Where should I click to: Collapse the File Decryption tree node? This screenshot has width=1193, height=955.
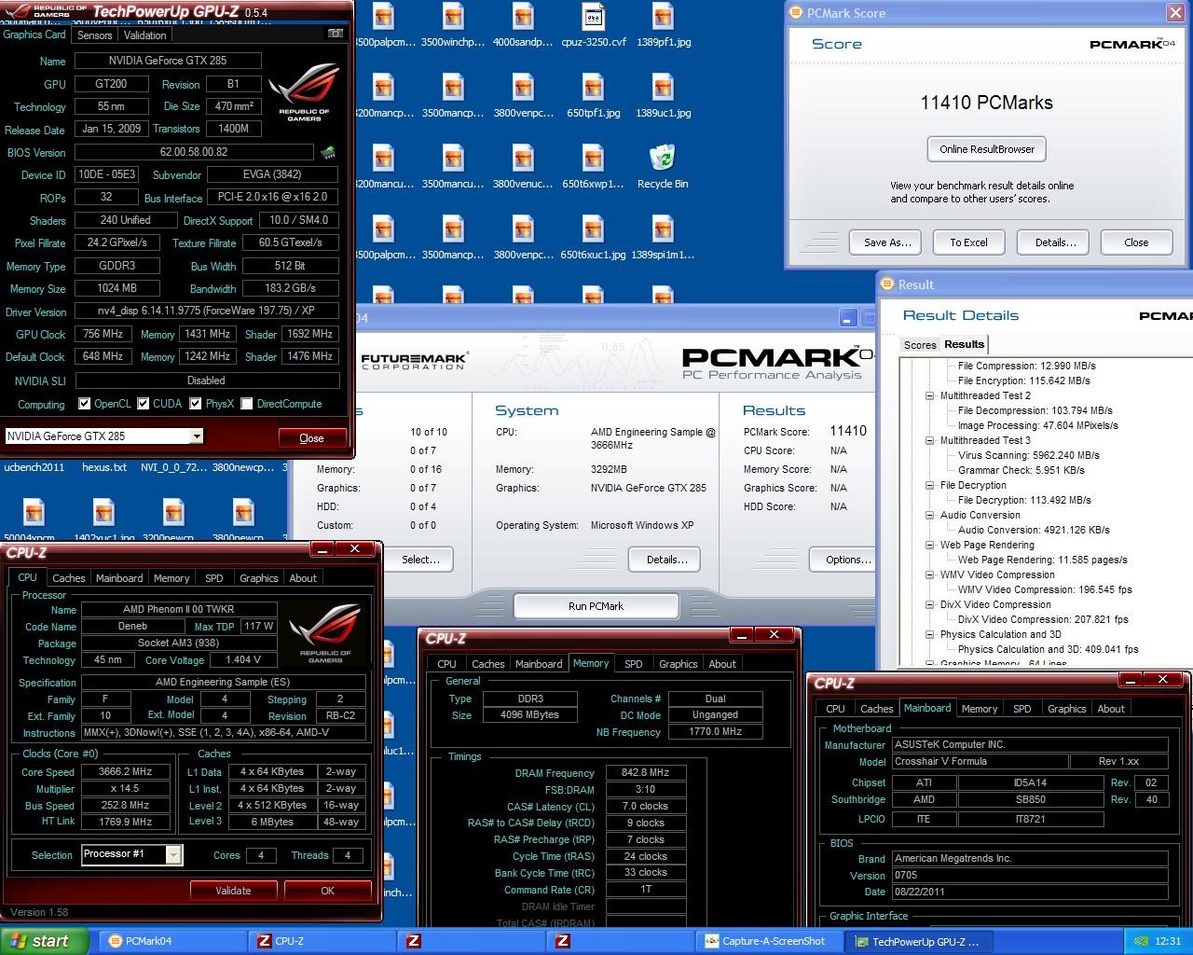[929, 485]
